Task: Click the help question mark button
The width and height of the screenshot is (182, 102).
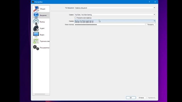Action: (149, 2)
